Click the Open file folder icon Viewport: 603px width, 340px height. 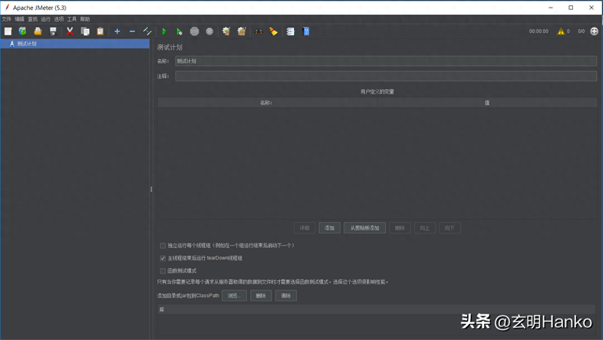click(38, 31)
